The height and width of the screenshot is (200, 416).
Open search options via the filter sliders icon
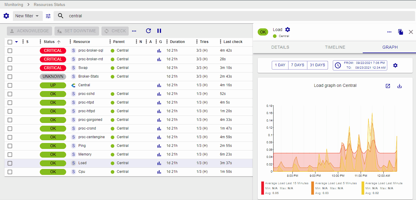click(x=48, y=16)
